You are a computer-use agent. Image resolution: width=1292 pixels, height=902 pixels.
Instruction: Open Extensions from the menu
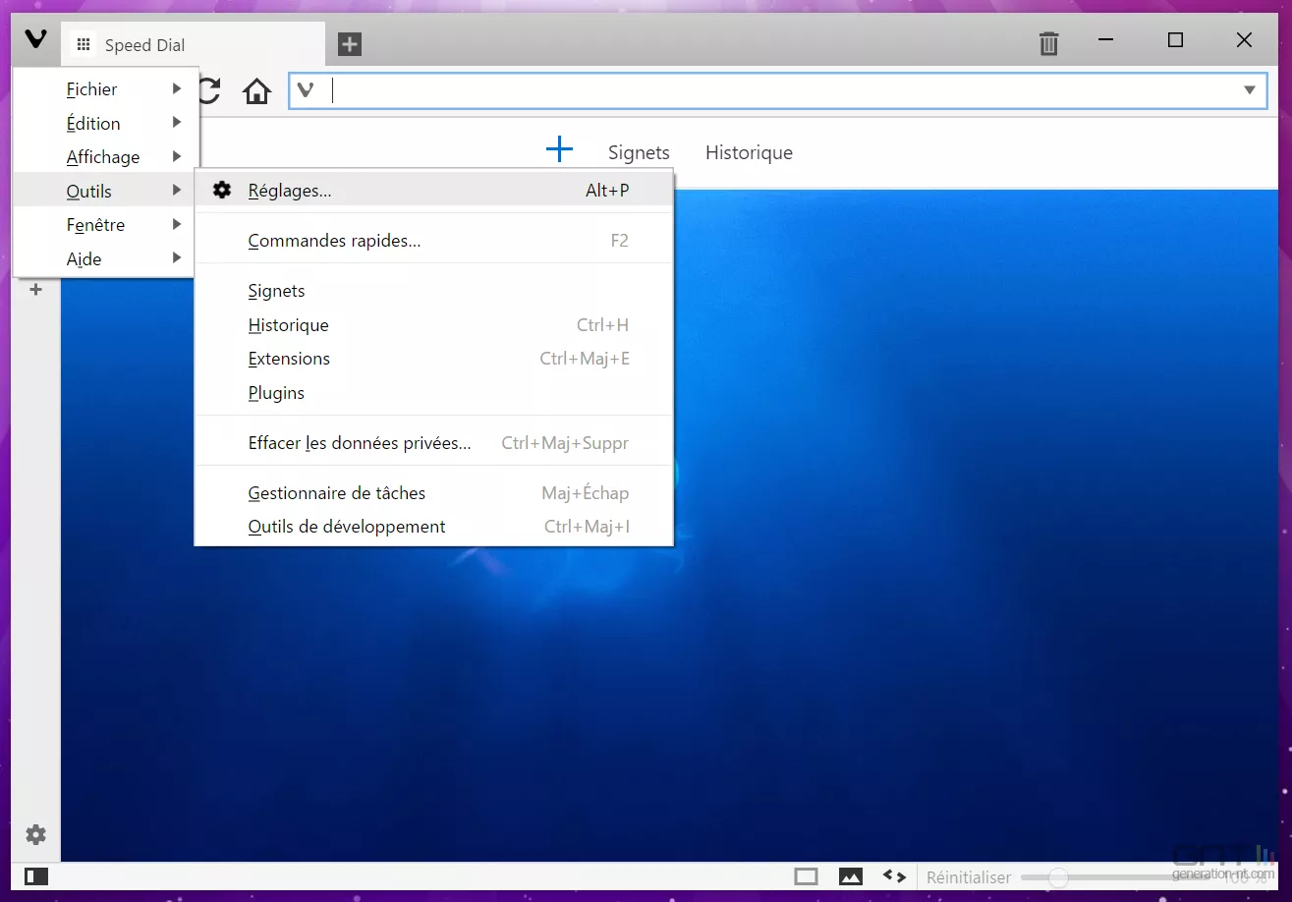click(x=433, y=359)
